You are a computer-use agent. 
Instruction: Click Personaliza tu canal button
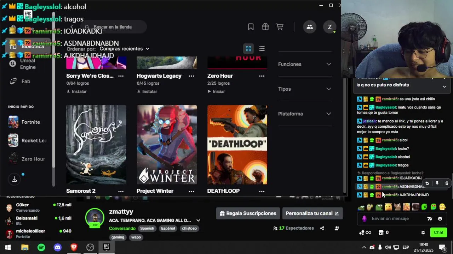312,213
